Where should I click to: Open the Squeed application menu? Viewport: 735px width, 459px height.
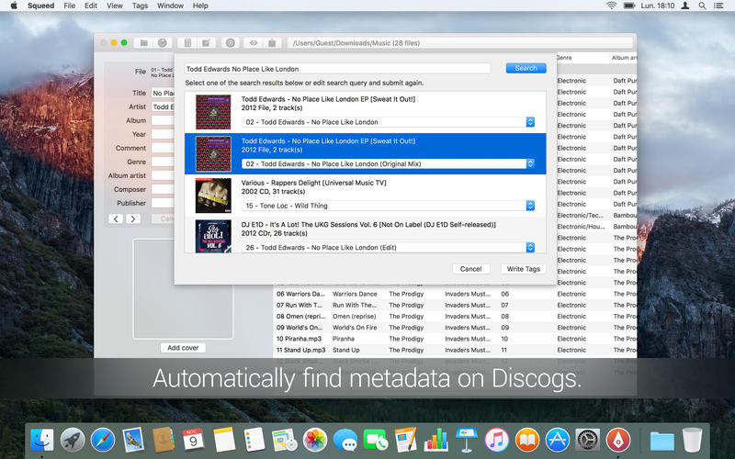pos(40,6)
